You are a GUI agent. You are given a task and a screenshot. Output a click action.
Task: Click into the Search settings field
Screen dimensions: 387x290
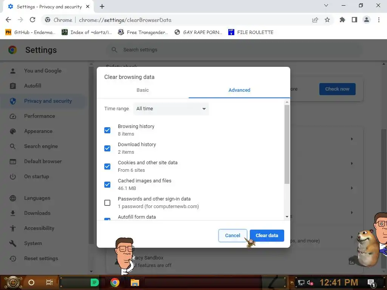(x=234, y=49)
